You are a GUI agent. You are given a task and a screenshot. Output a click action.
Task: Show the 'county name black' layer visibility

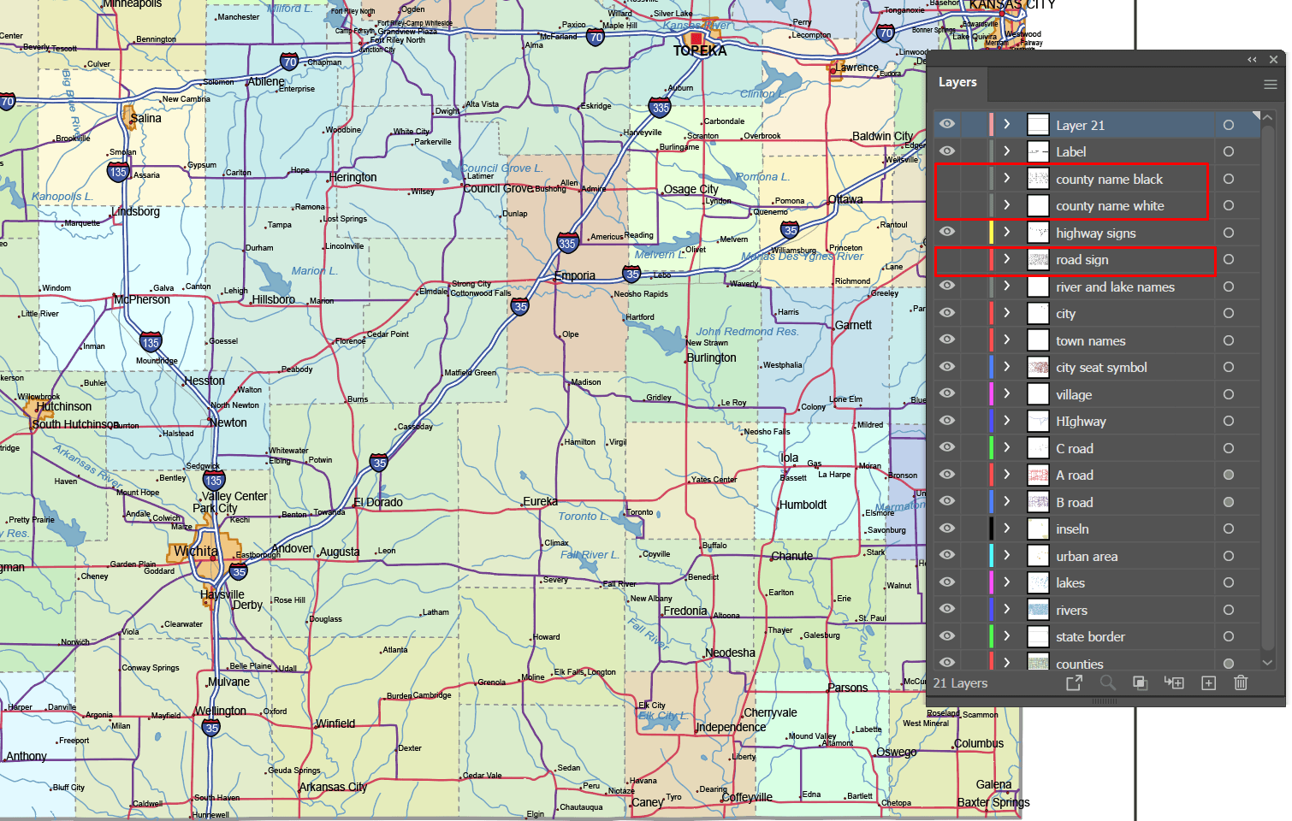click(x=946, y=178)
